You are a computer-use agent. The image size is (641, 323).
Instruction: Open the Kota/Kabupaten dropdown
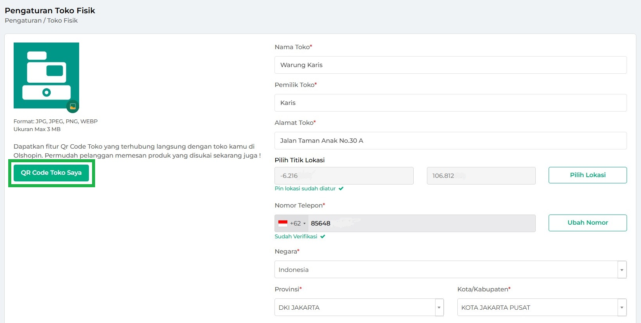tap(622, 307)
